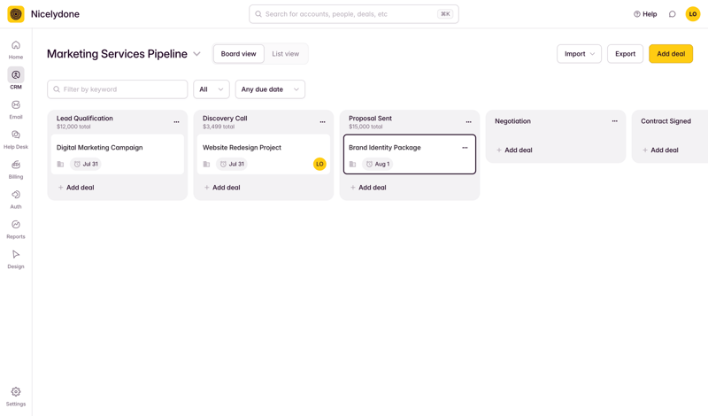Expand the Marketing Services Pipeline selector chevron
Viewport: 708px width, 416px height.
coord(196,54)
